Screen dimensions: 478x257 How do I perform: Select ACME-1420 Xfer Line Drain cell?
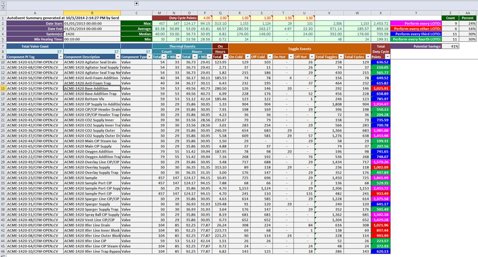tap(92, 225)
